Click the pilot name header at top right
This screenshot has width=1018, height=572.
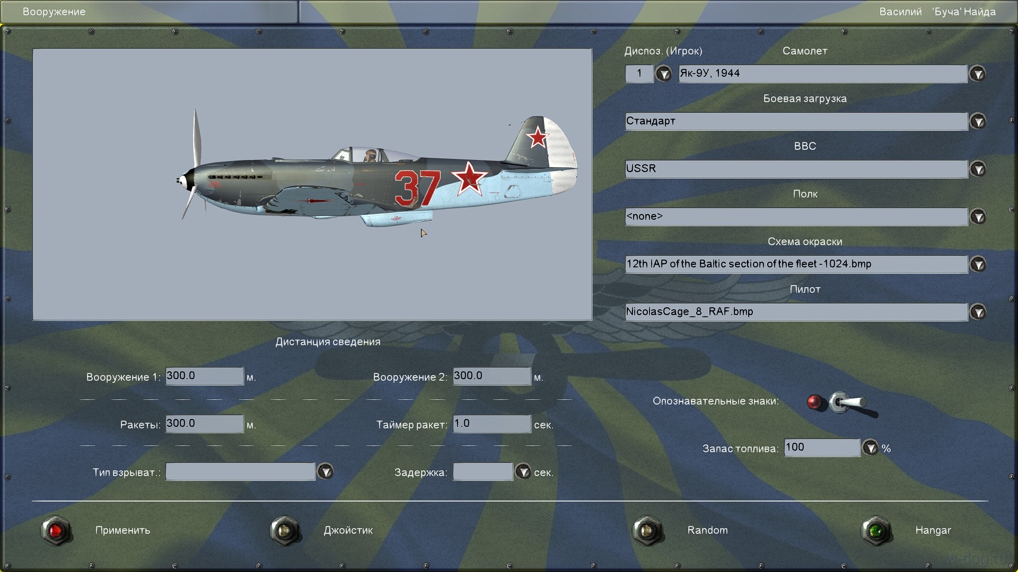937,12
